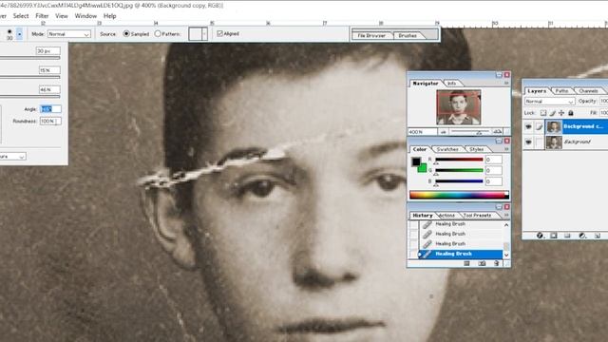608x342 pixels.
Task: Click the brush Angle input field
Action: coord(50,109)
